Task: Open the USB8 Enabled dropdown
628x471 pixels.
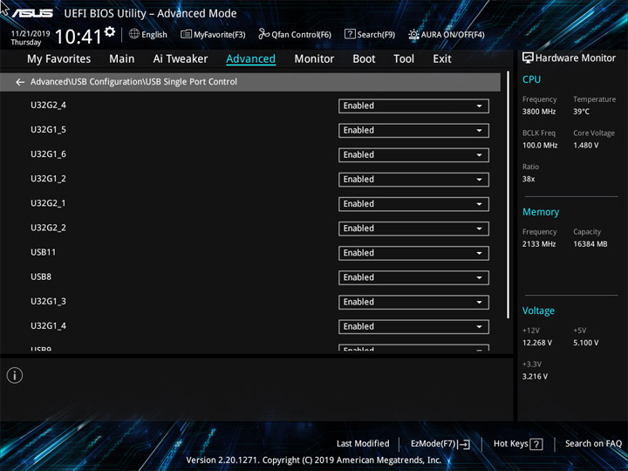Action: [413, 277]
